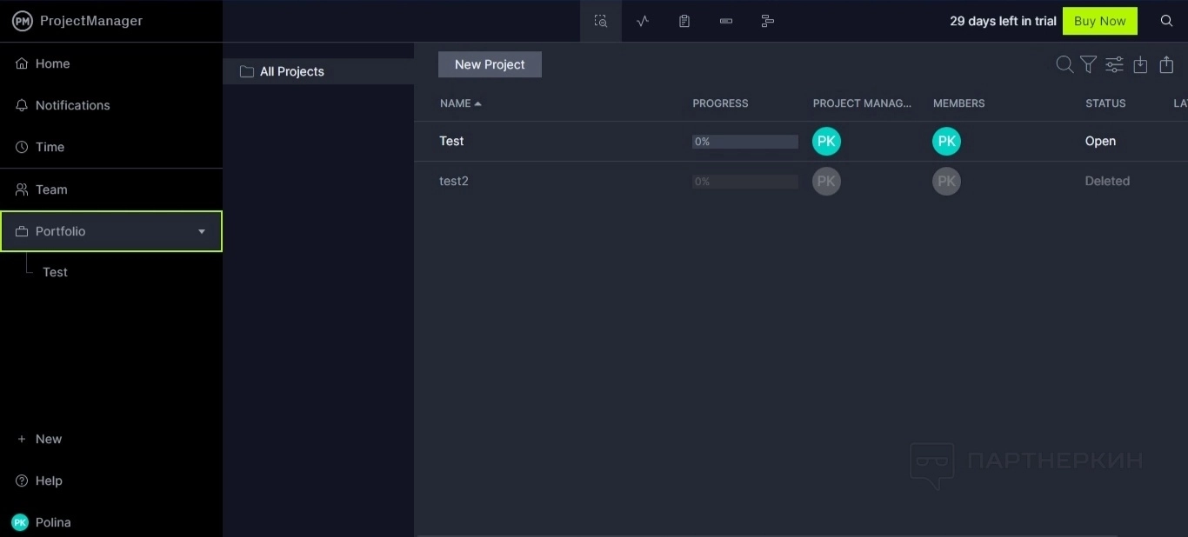
Task: Open the portfolio overview view icon
Action: pos(601,21)
